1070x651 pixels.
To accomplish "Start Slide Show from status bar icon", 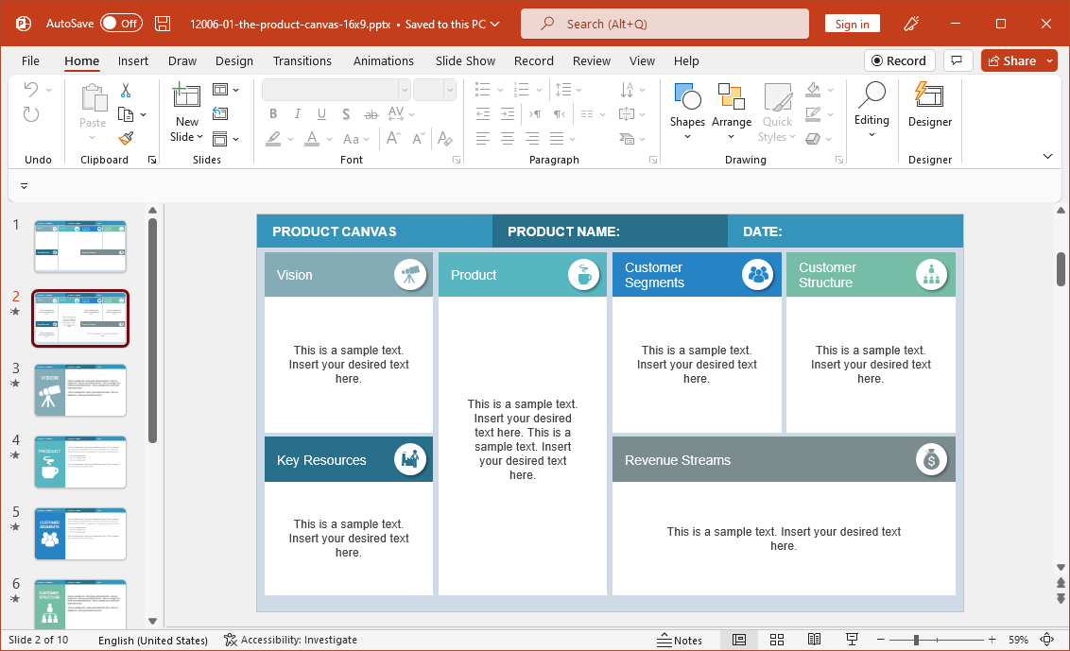I will pos(852,640).
